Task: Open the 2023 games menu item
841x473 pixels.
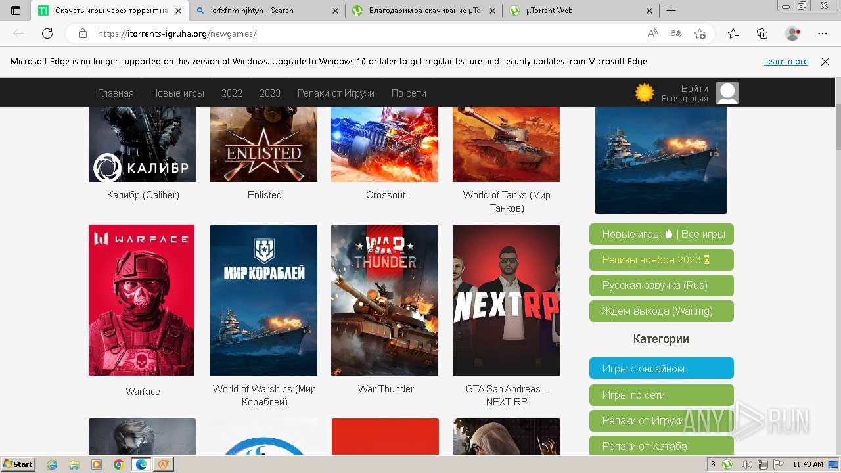Action: point(270,93)
